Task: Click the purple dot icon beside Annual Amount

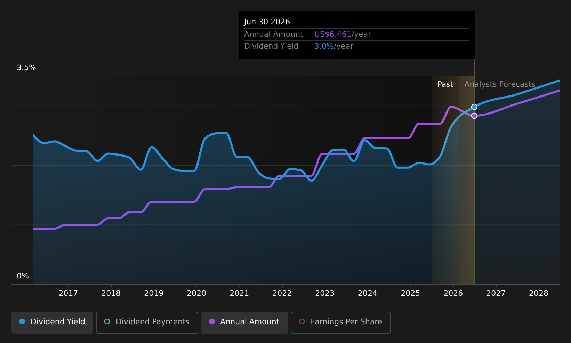Action: coord(211,322)
